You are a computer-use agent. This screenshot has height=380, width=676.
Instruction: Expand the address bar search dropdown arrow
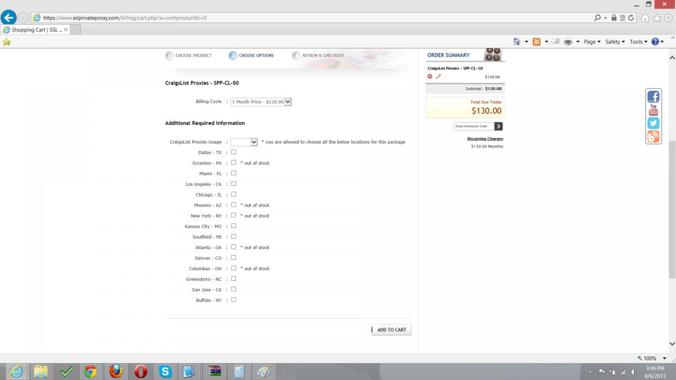coord(606,18)
